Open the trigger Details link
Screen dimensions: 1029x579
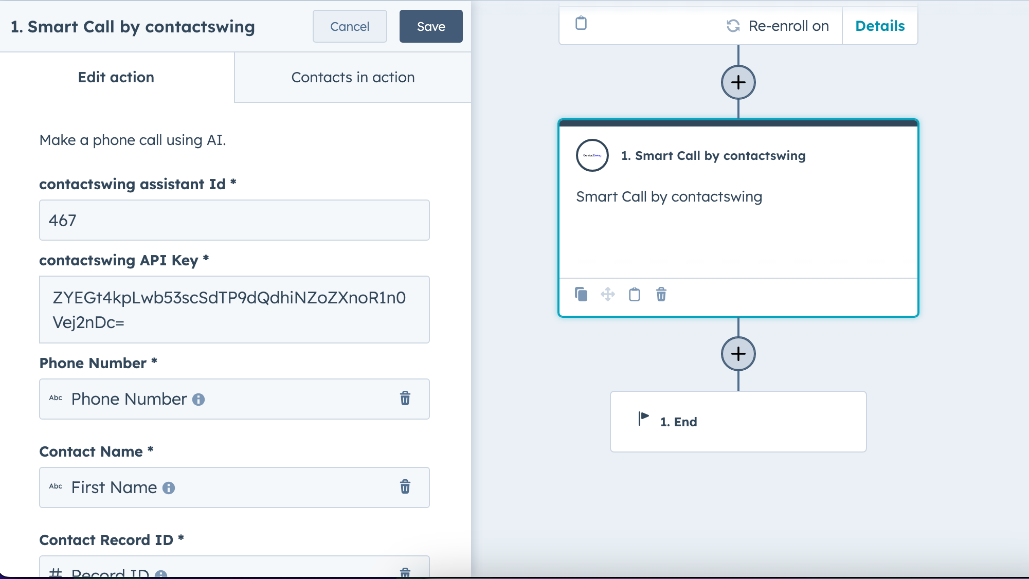tap(880, 26)
